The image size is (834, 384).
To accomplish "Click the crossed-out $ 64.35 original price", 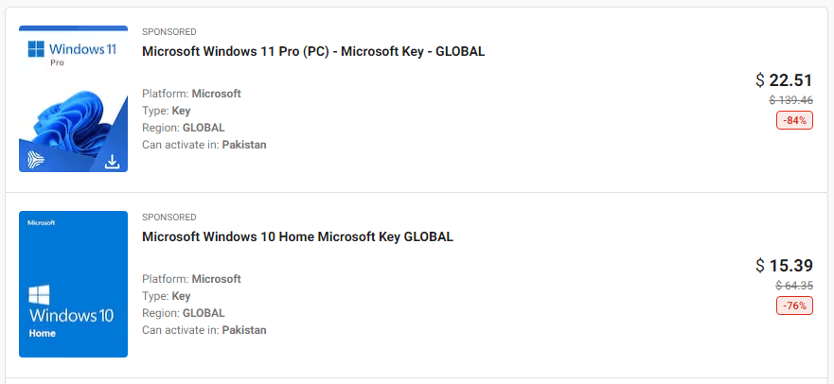I will coord(794,286).
